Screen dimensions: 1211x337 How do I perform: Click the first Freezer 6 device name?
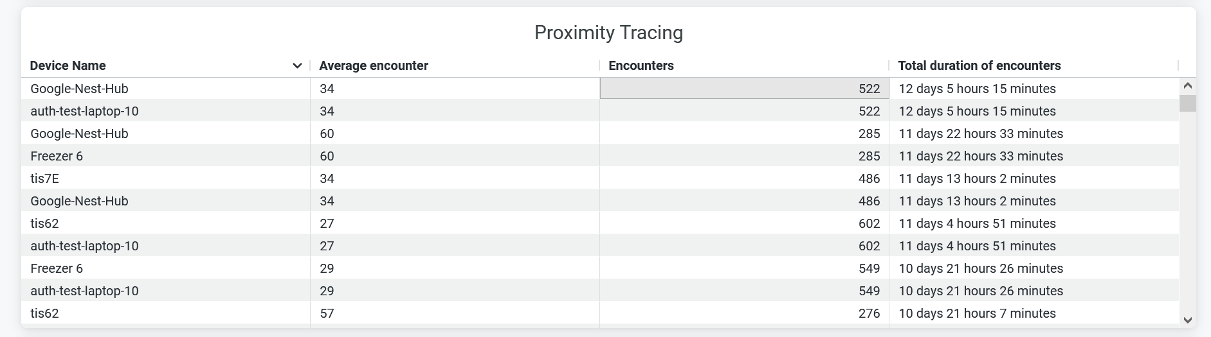[57, 156]
